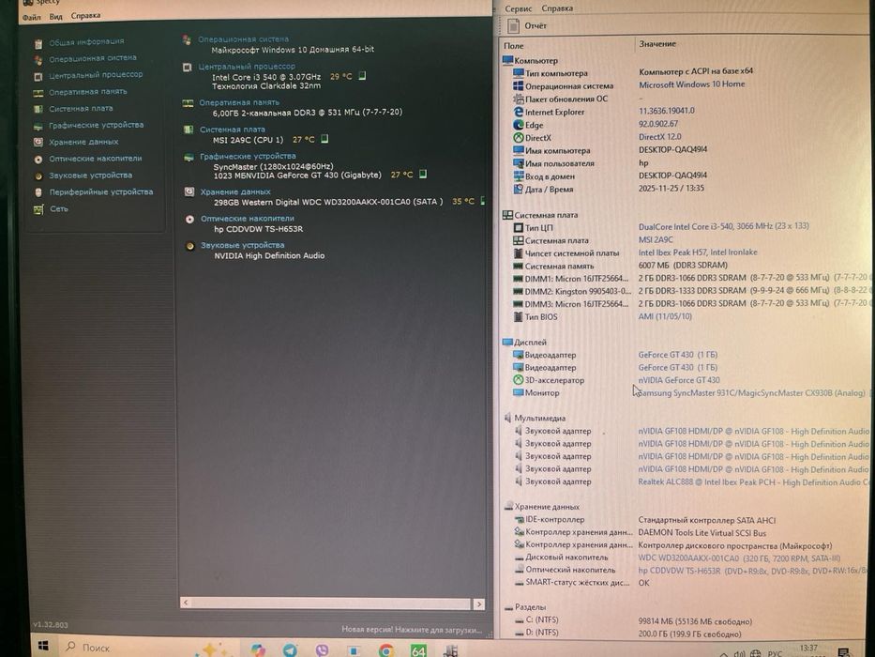
Task: Open the nVIDIA GeForce GT 430 accelerator link
Action: [679, 380]
